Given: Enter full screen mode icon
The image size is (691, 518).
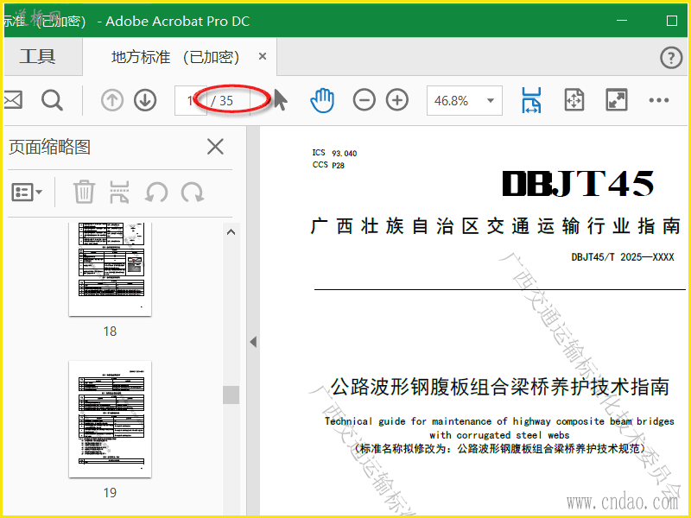Looking at the screenshot, I should click(x=616, y=100).
